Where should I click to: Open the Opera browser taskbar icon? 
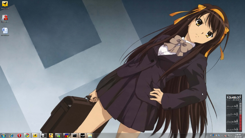tap(20, 135)
